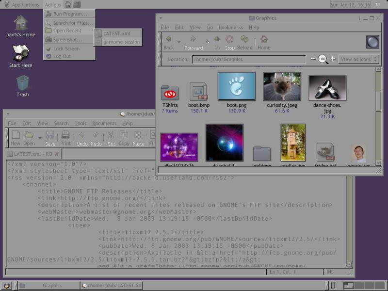Viewport: 388px width, 291px height.
Task: Go to Home folder via toolbar icon
Action: [264, 40]
